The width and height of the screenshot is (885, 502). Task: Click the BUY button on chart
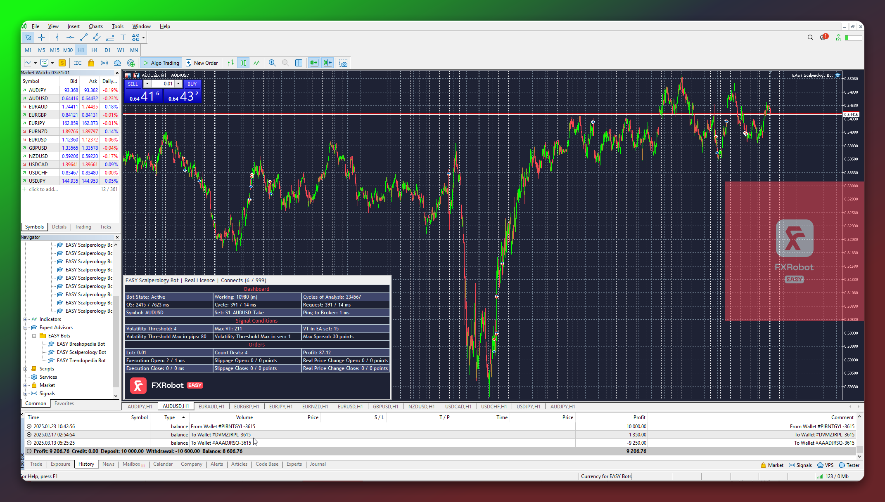192,84
